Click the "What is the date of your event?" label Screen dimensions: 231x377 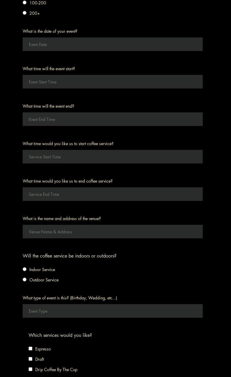coord(50,31)
